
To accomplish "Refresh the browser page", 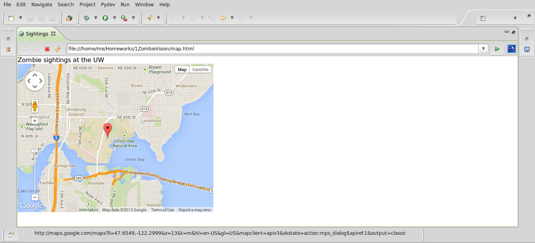I will tap(58, 49).
